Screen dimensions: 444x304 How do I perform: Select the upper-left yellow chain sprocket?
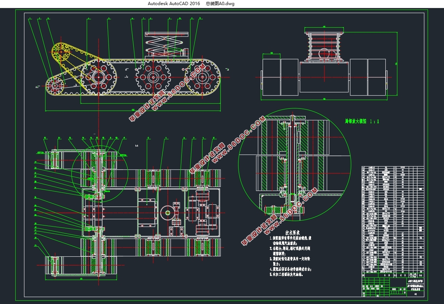61,53
